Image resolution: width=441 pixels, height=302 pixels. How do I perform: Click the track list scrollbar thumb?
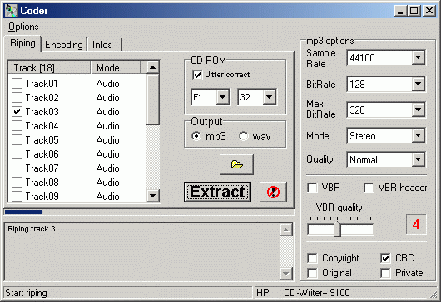153,100
